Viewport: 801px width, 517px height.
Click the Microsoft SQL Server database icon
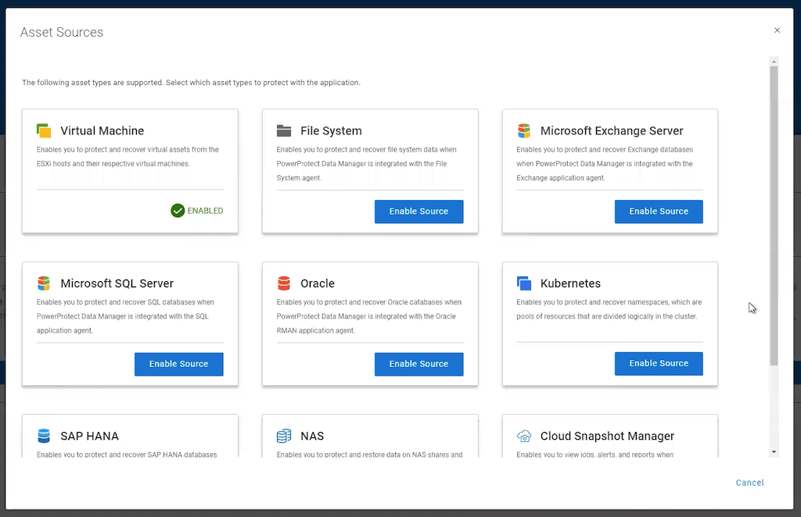coord(44,283)
